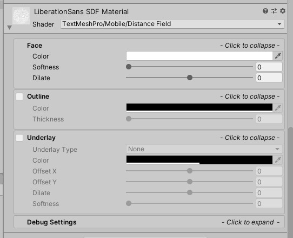Click the LiberationSans SDF Material preview thumbnail

[21, 16]
